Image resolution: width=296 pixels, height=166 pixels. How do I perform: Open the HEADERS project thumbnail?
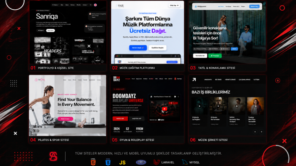tap(52, 50)
